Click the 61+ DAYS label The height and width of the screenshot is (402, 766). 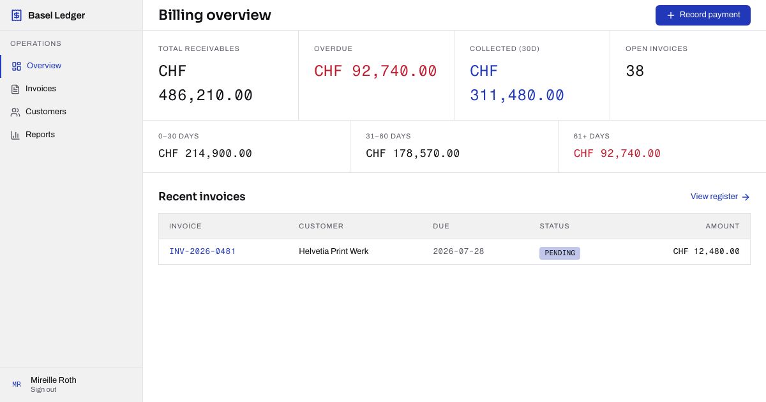coord(592,136)
